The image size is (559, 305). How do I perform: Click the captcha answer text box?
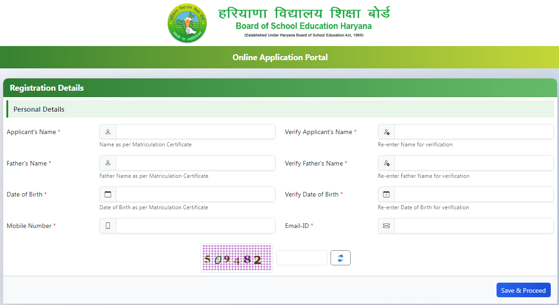301,258
